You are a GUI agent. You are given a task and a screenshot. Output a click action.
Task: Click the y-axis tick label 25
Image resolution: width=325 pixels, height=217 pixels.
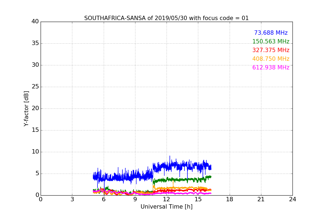click(35, 87)
